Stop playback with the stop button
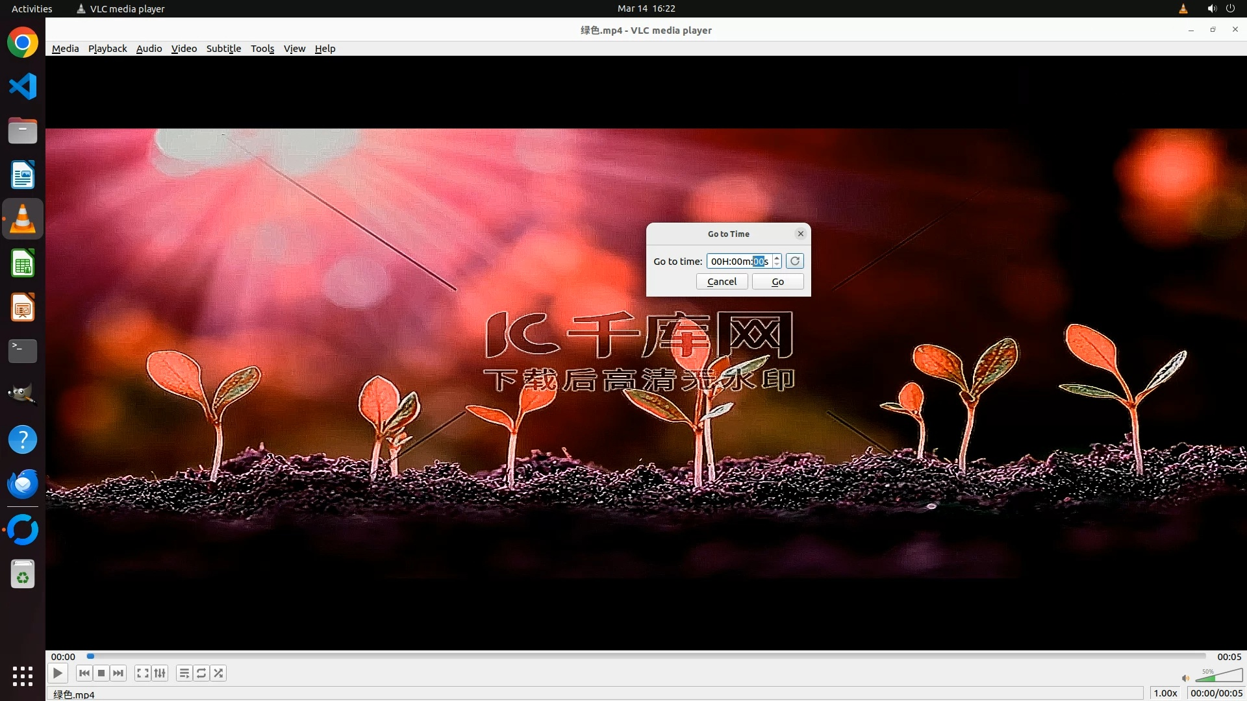 click(x=101, y=673)
